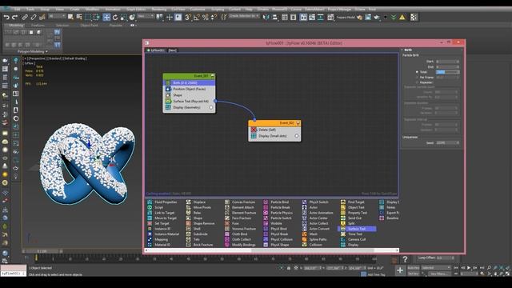Screen dimensions: 512x288
Task: Open the ribbon eye options dropdown
Action: [134, 25]
